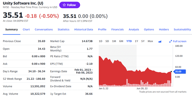Click the Market Cap value 14.673B

(x=87, y=41)
